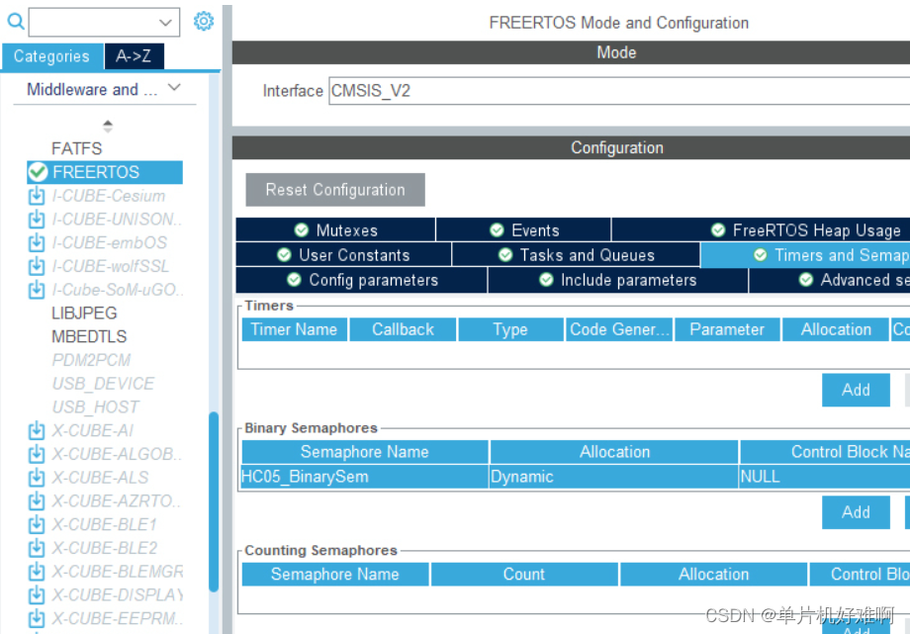Click Add button under Timers
910x634 pixels.
pyautogui.click(x=856, y=390)
